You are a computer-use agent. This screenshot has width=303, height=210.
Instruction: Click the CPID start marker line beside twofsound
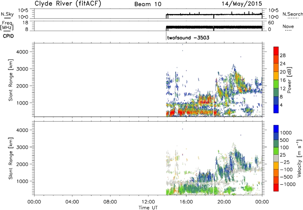[x=166, y=36]
